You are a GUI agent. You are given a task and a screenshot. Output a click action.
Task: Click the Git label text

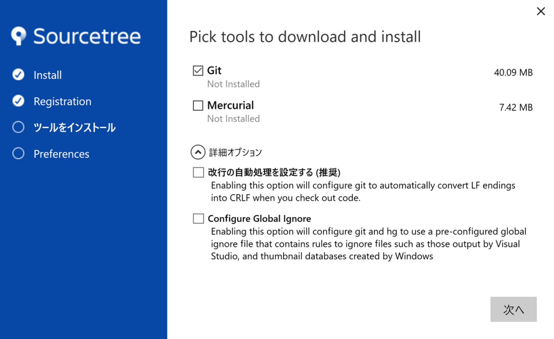(x=214, y=70)
